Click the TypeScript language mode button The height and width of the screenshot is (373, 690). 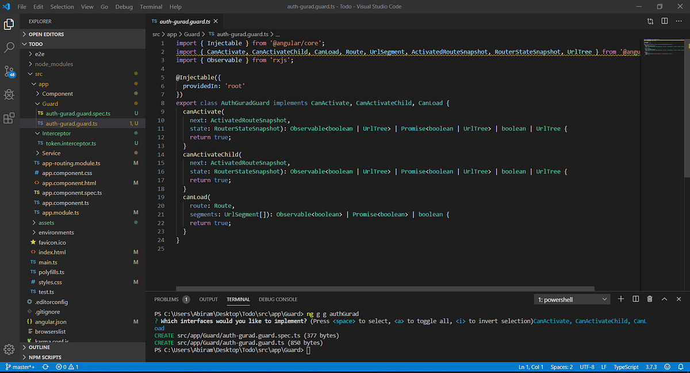(626, 367)
